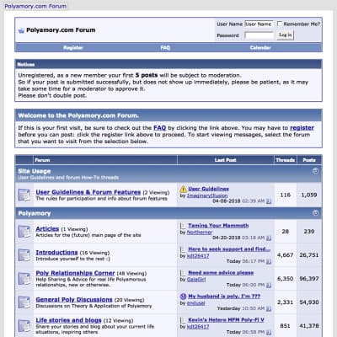View the poster's profile under 'My husband is poly'
The width and height of the screenshot is (337, 337).
[196, 303]
